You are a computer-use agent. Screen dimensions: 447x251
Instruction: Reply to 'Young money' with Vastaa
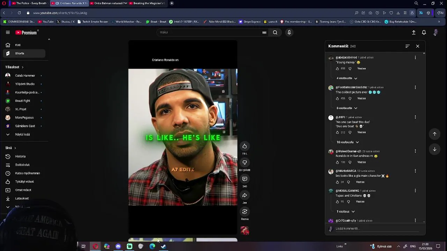tap(361, 69)
